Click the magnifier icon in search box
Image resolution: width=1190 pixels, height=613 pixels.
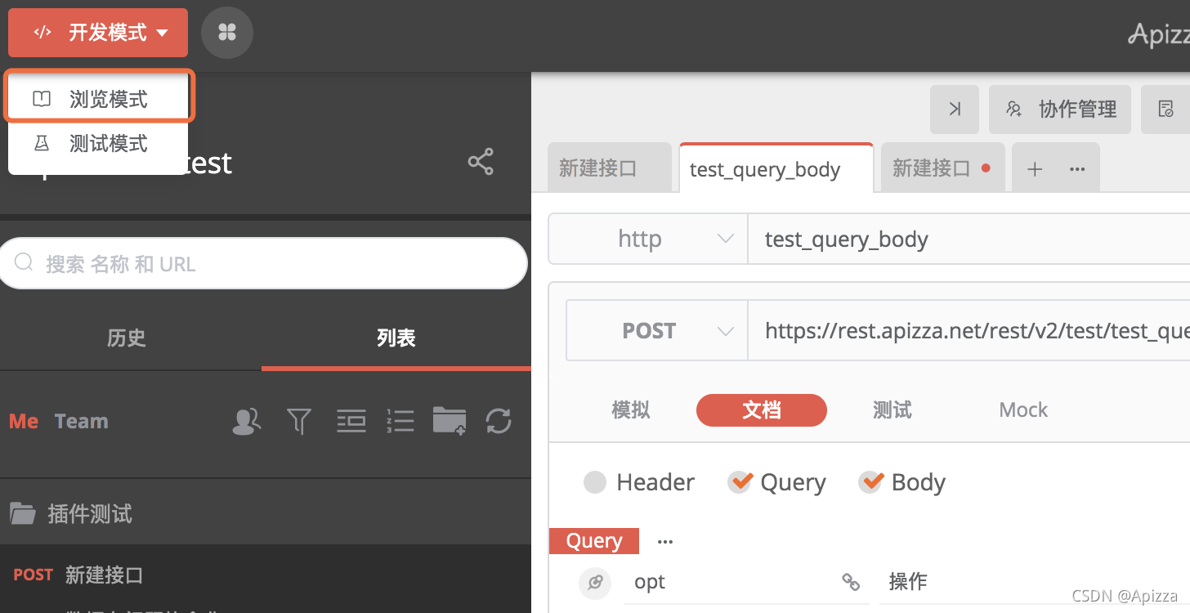(25, 262)
